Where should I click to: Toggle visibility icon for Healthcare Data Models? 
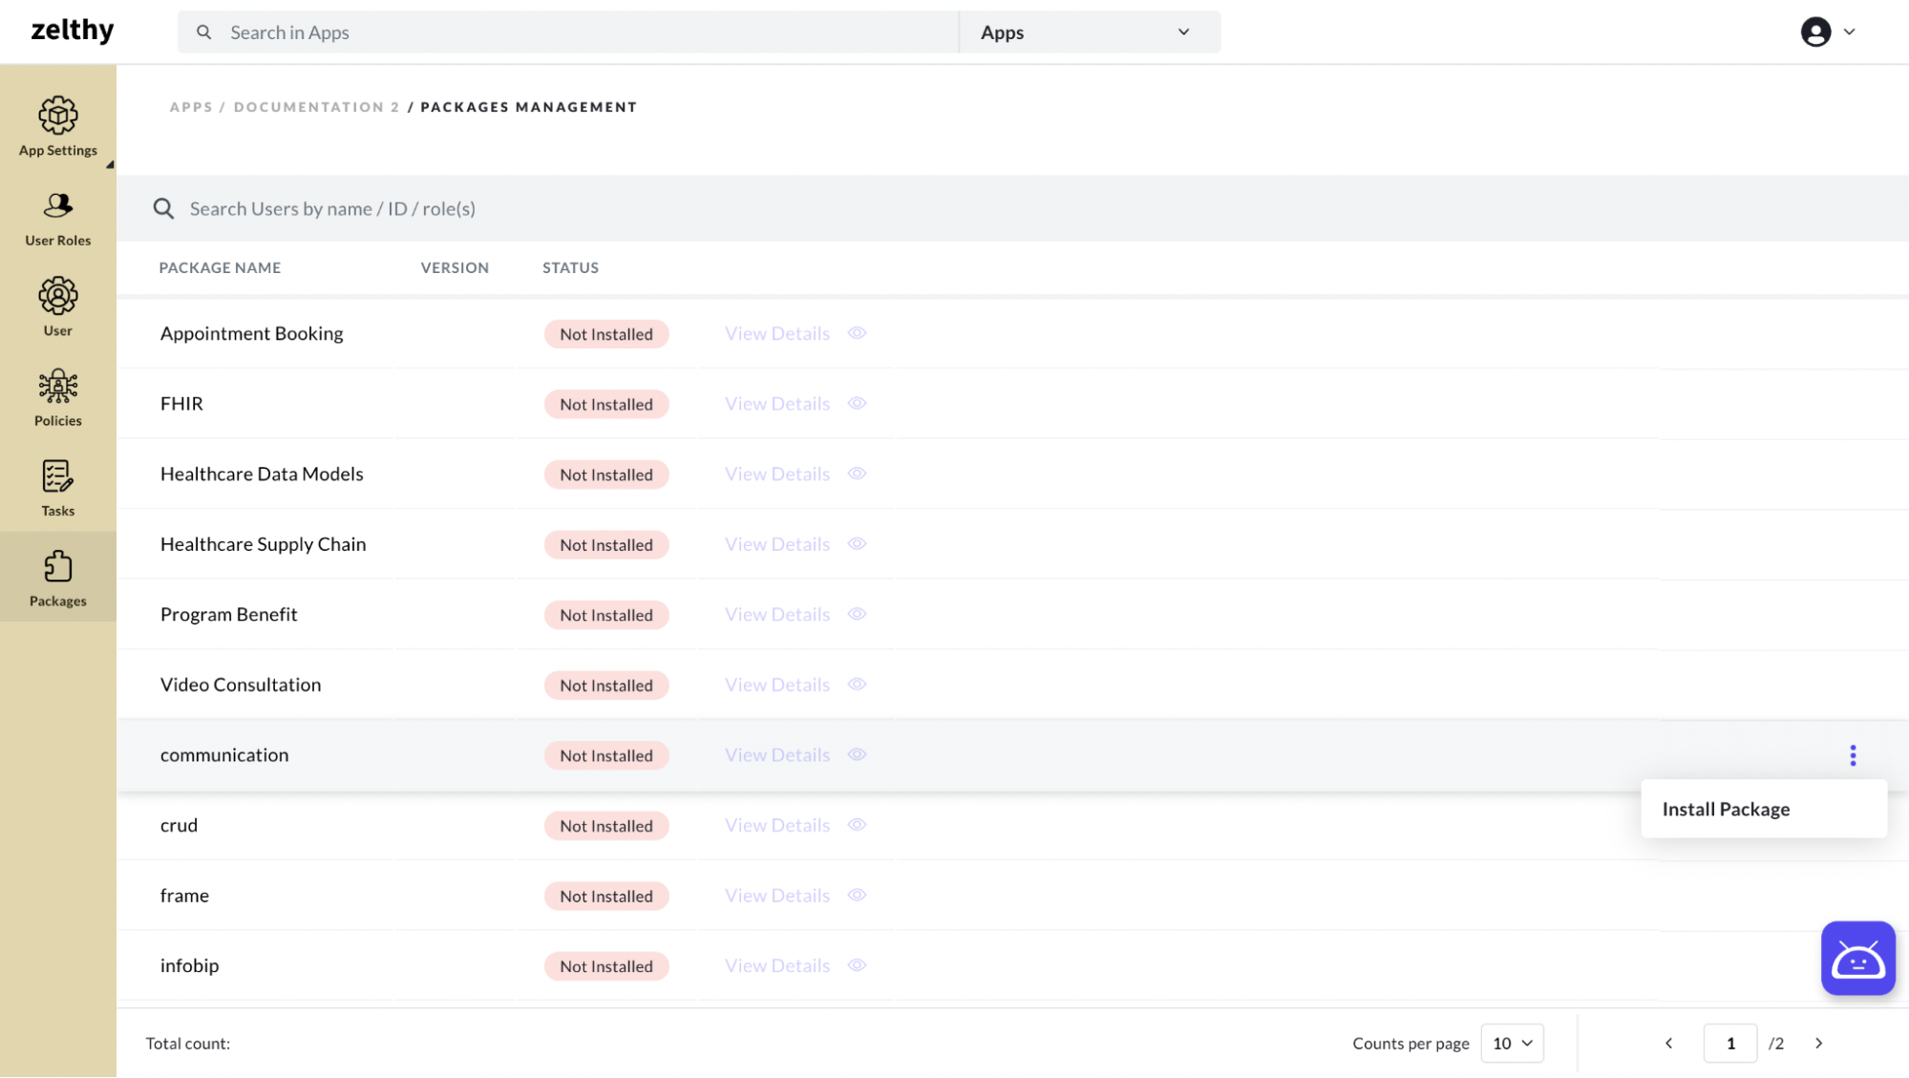[x=857, y=474]
